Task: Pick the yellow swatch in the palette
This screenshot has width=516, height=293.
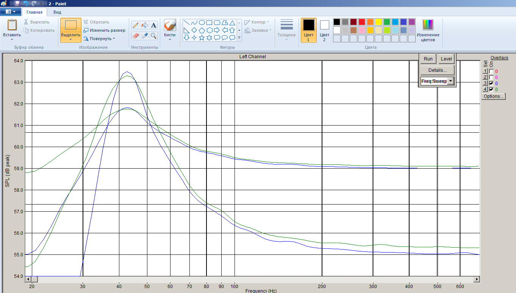Action: (378, 22)
